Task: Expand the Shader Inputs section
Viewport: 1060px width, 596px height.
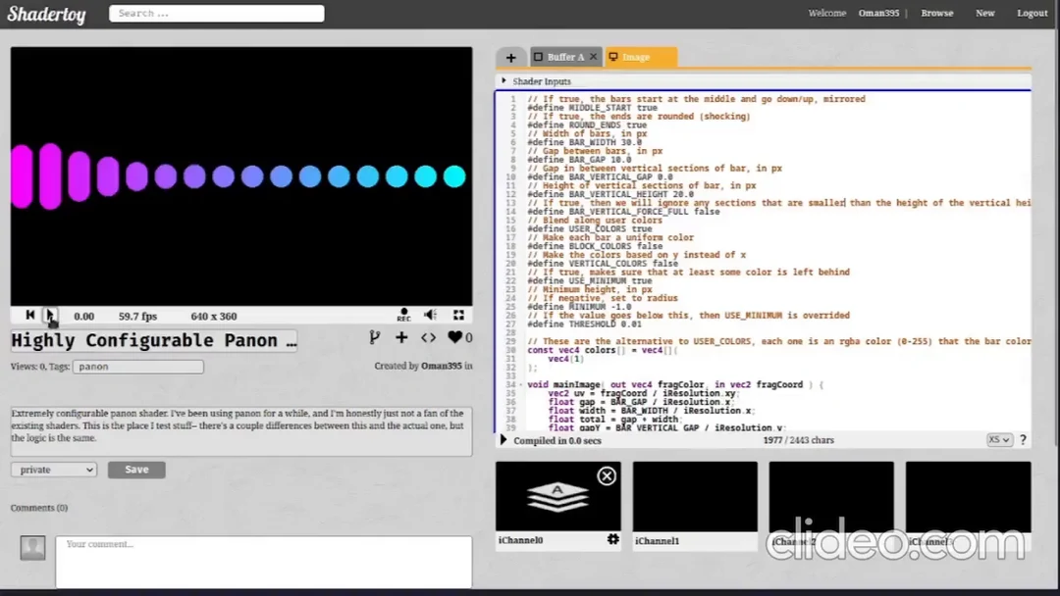Action: (x=503, y=81)
